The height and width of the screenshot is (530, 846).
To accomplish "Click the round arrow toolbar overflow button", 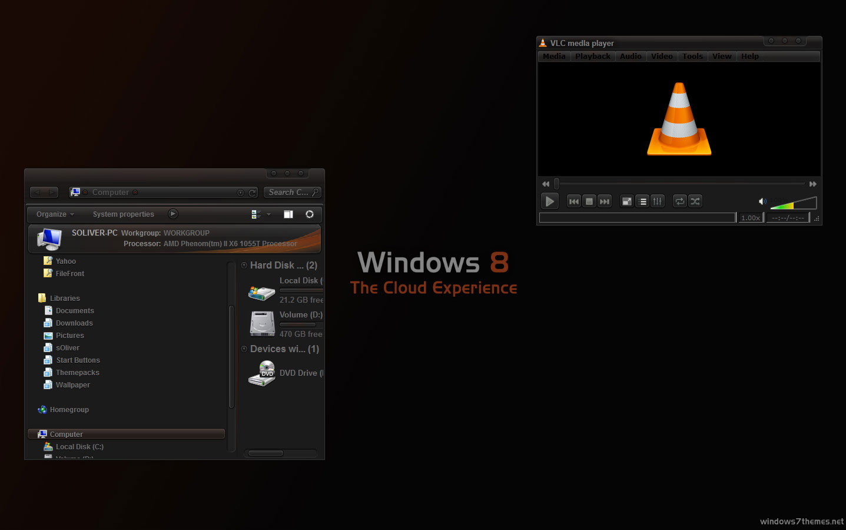I will click(173, 214).
